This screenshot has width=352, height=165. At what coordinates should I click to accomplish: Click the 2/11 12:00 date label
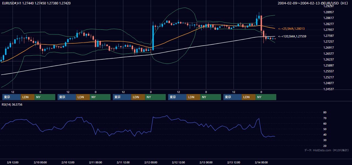123,162
